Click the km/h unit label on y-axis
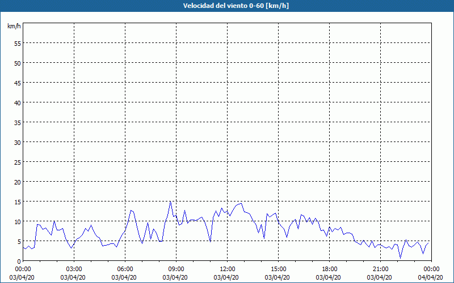 coord(14,27)
